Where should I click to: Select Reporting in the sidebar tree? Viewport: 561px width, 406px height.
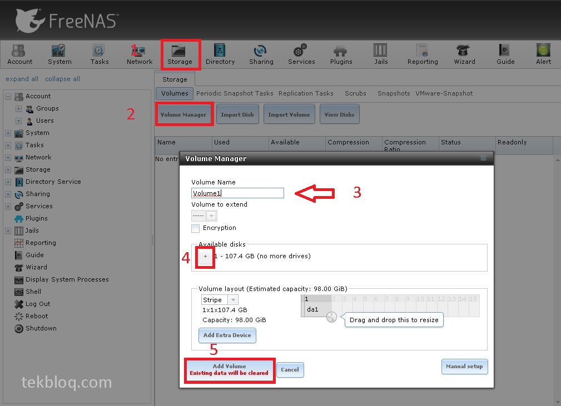41,243
